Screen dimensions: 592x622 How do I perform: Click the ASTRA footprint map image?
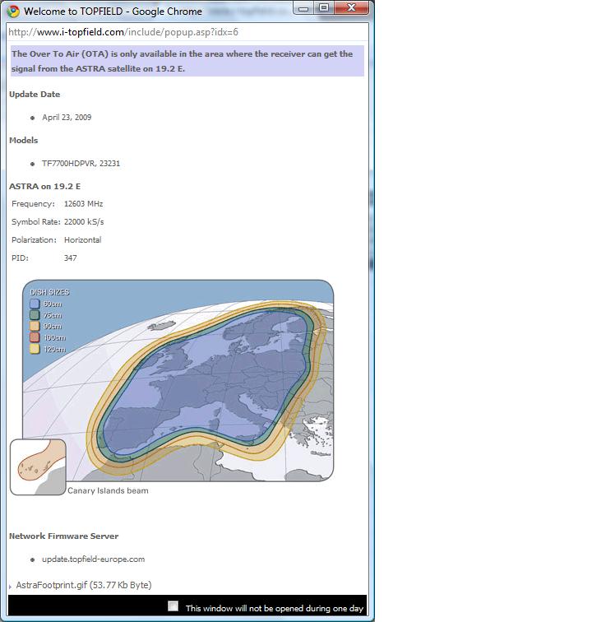178,380
